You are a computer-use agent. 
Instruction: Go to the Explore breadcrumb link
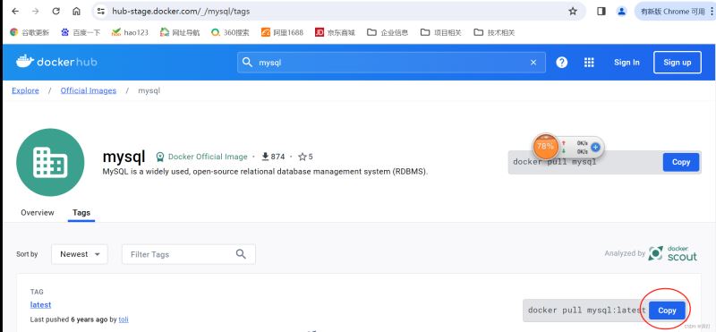(25, 90)
